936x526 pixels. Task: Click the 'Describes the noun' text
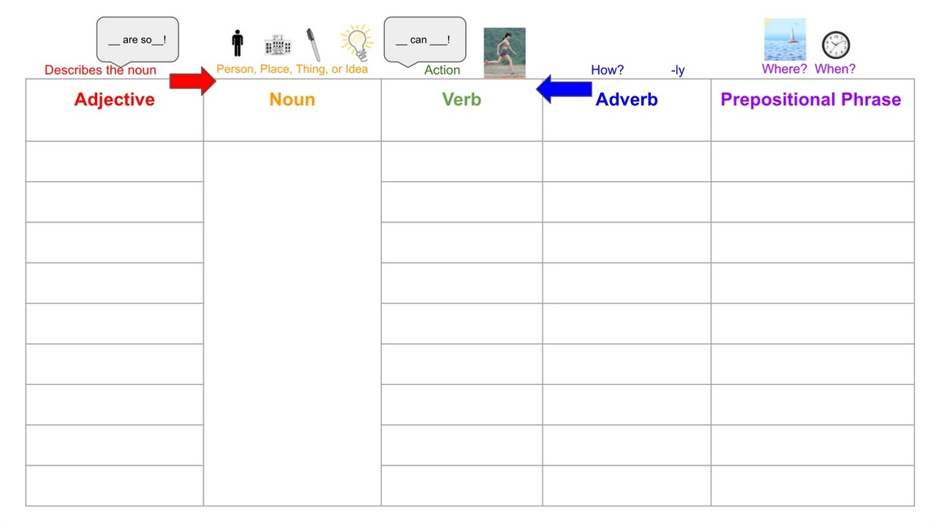[x=100, y=70]
